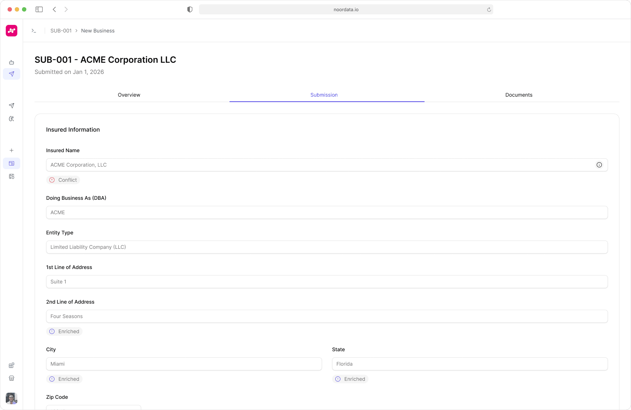
Task: Go back using browser back arrow
Action: (x=54, y=9)
